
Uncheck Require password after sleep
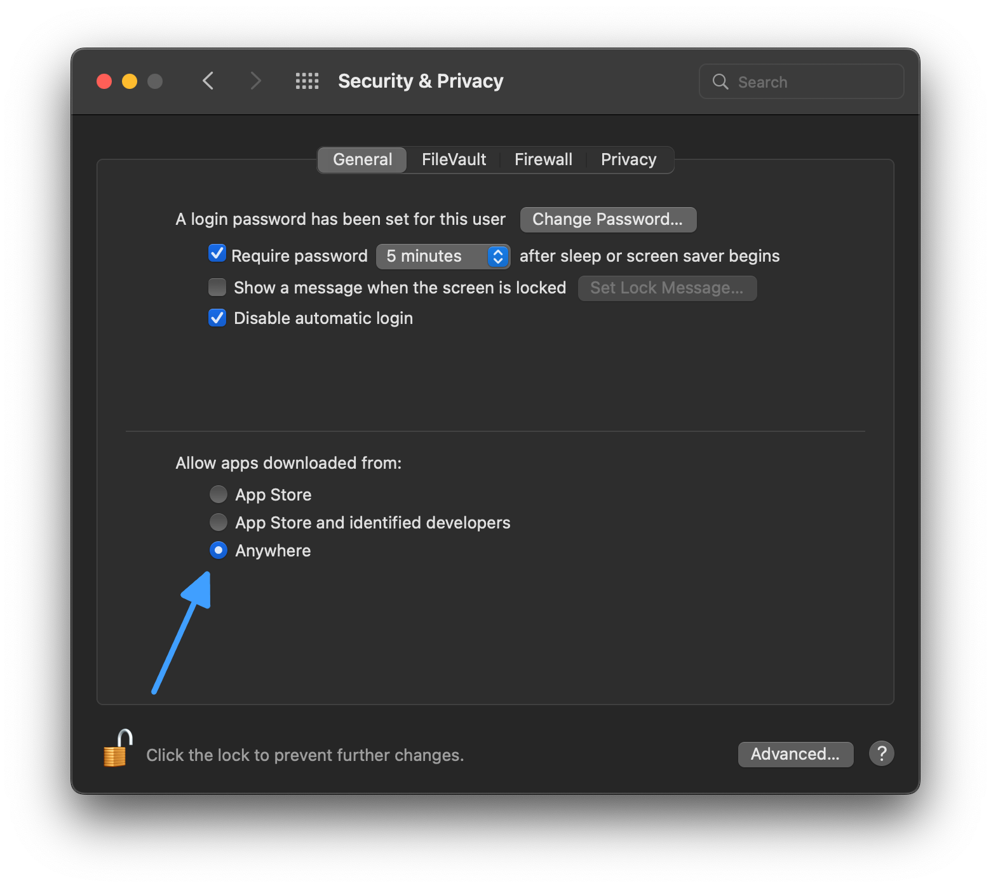pos(217,253)
